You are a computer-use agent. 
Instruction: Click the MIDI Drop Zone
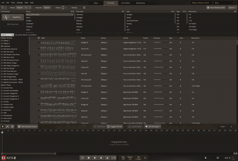(x=13, y=24)
